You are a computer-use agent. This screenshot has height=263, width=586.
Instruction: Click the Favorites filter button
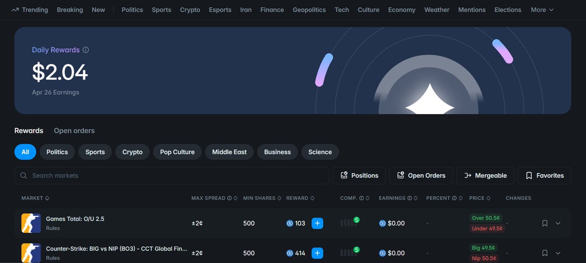point(544,176)
